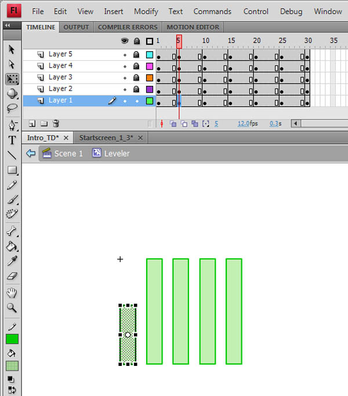
Task: Unlock Layer 3 via padlock
Action: (136, 78)
